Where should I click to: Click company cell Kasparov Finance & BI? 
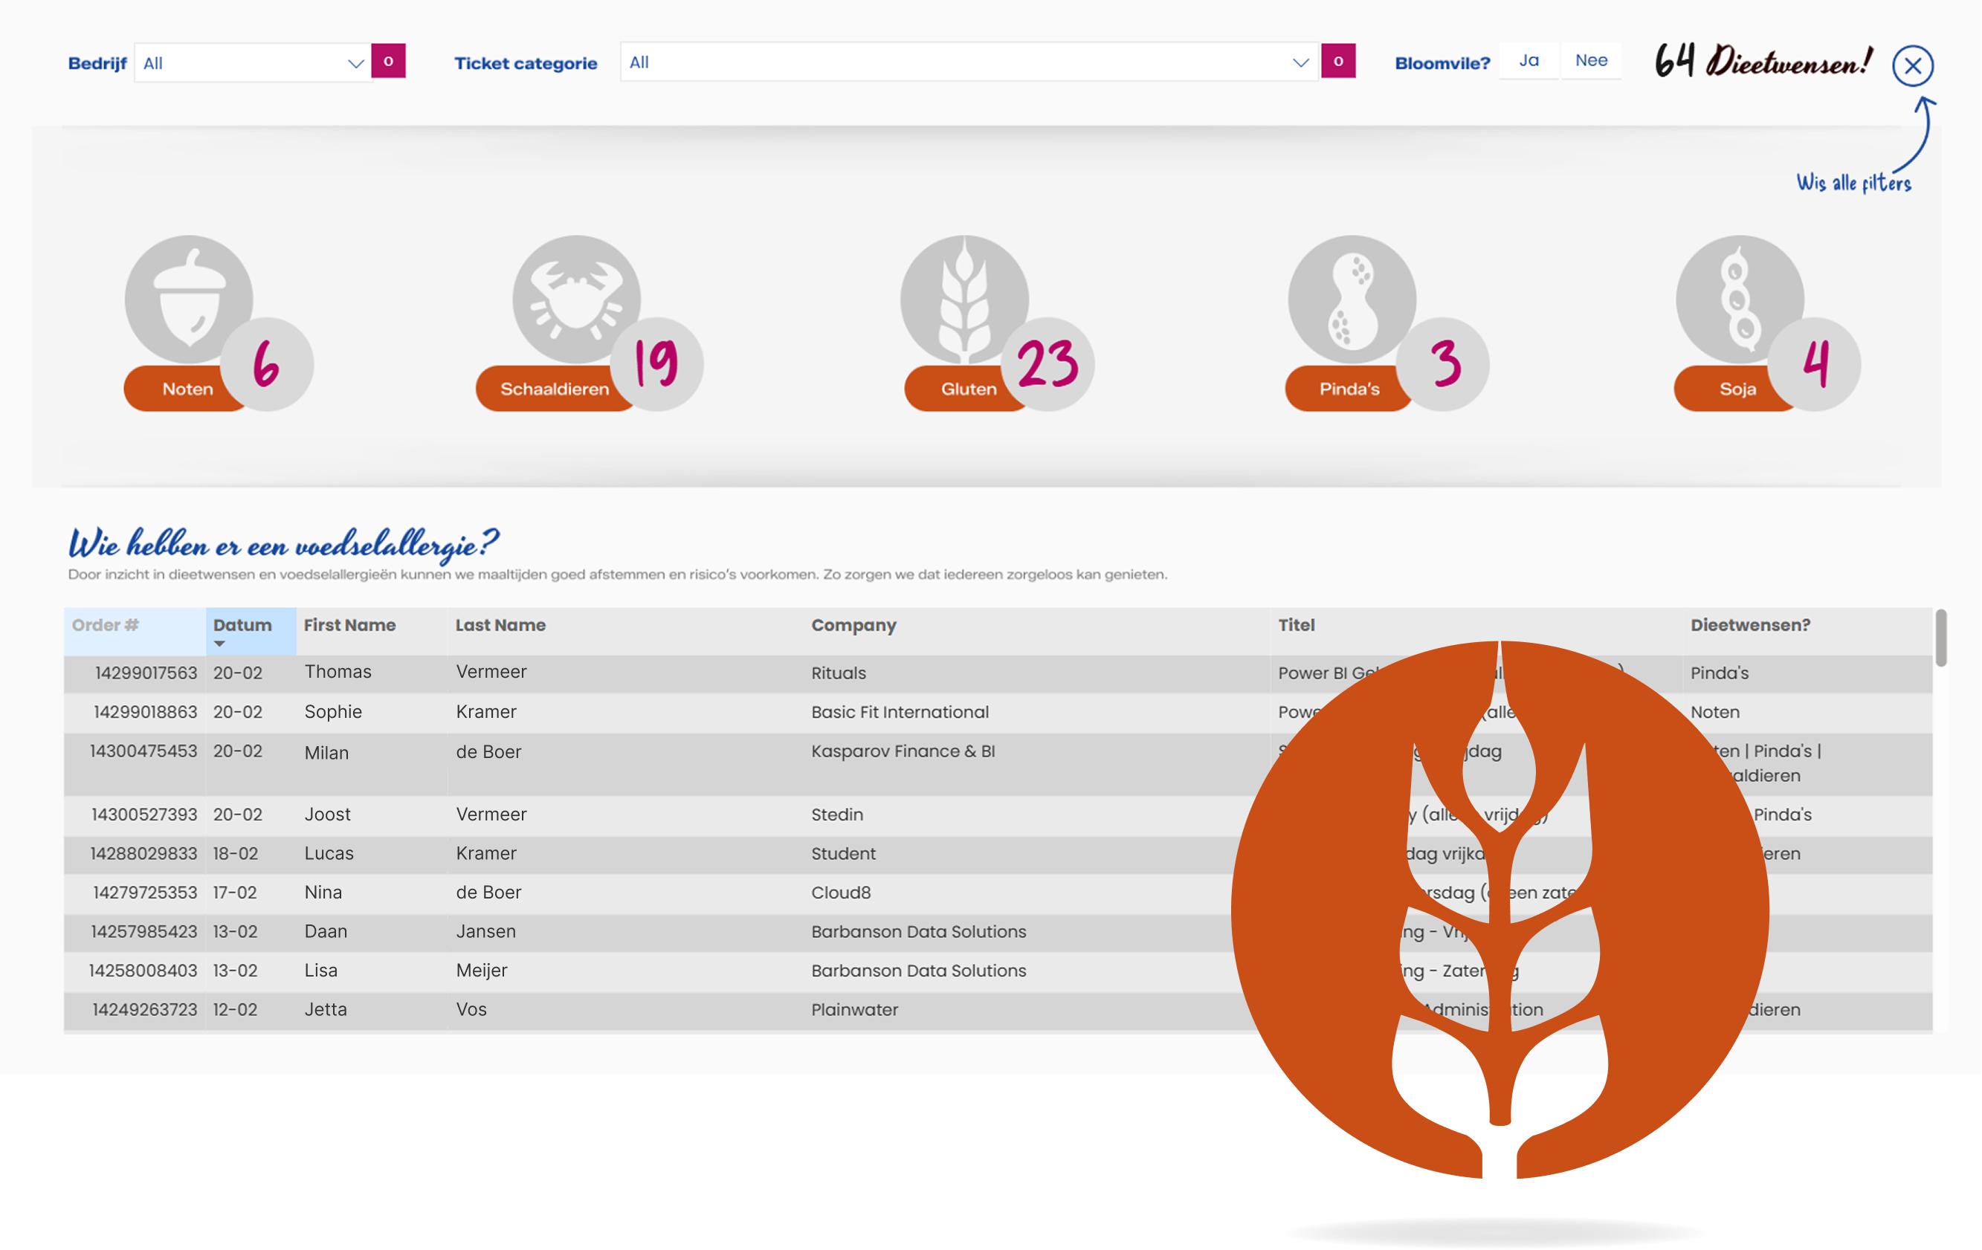tap(903, 751)
